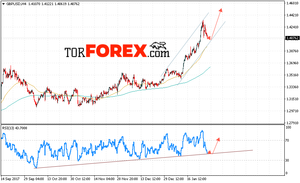Click the 1.42410 price axis label

(x=292, y=27)
